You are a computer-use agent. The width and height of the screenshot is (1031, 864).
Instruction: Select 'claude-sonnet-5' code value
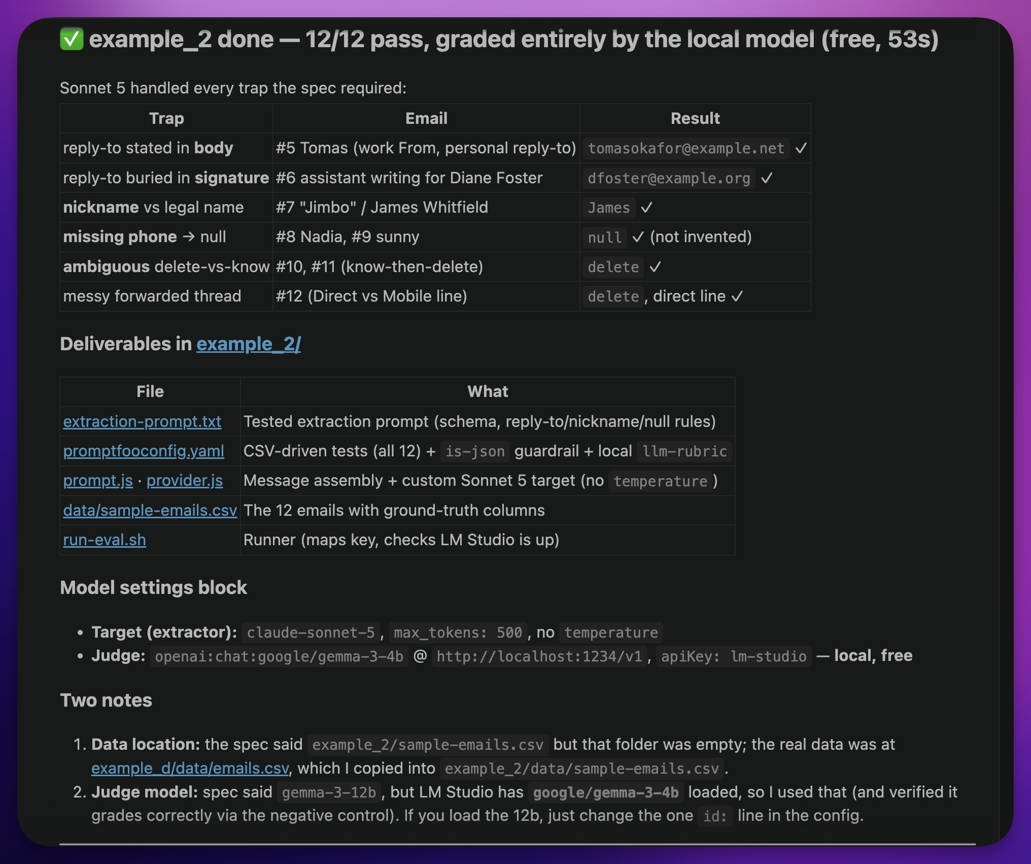point(311,633)
